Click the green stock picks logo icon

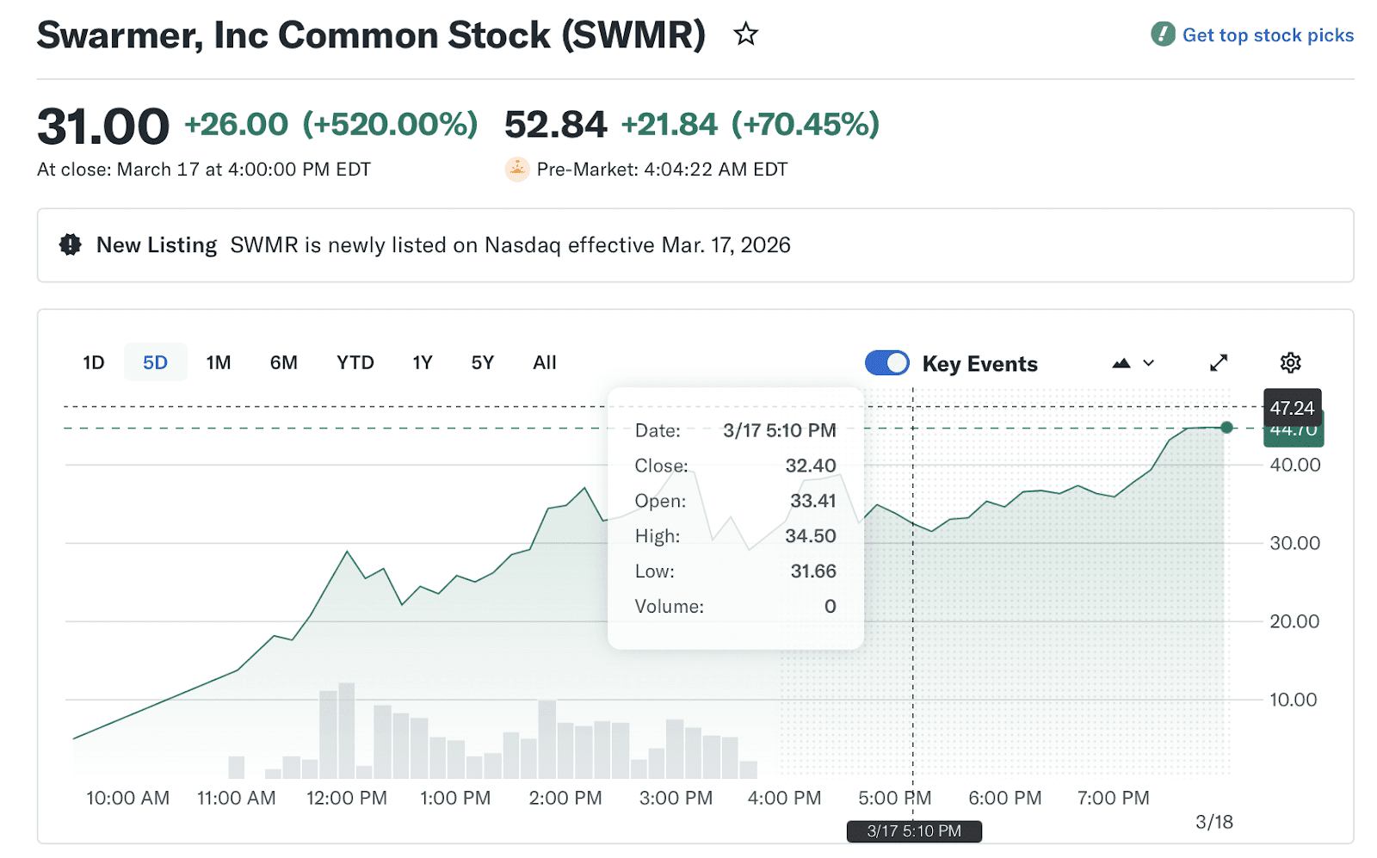[1163, 34]
